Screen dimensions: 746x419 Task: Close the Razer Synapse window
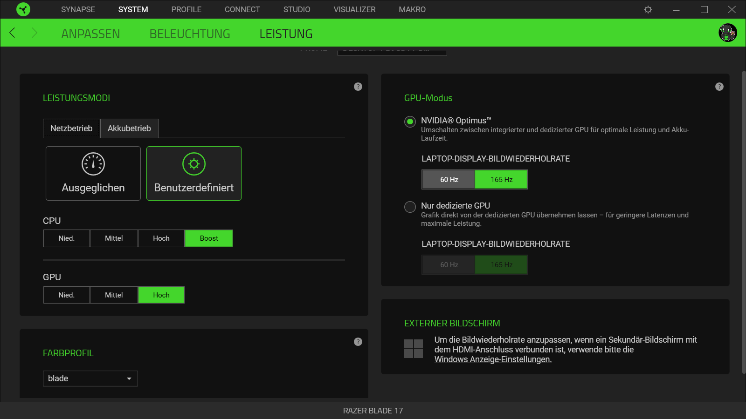[732, 9]
